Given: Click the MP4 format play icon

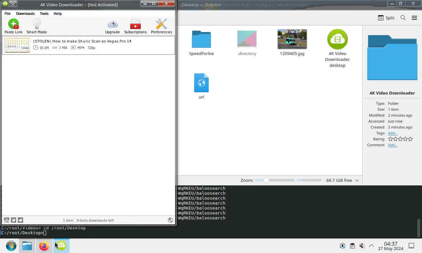Looking at the screenshot, I should (x=73, y=48).
